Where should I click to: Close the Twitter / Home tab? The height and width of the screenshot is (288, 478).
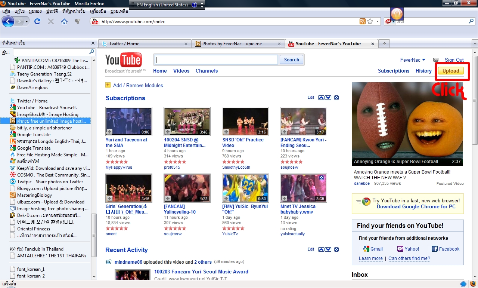pos(186,44)
